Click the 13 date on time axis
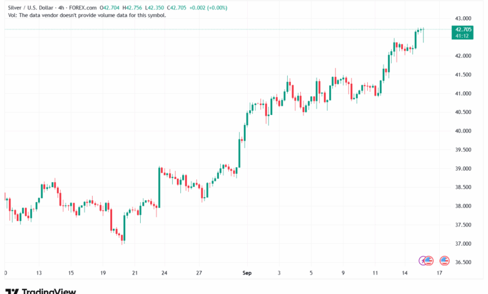This screenshot has height=294, width=488. (39, 273)
